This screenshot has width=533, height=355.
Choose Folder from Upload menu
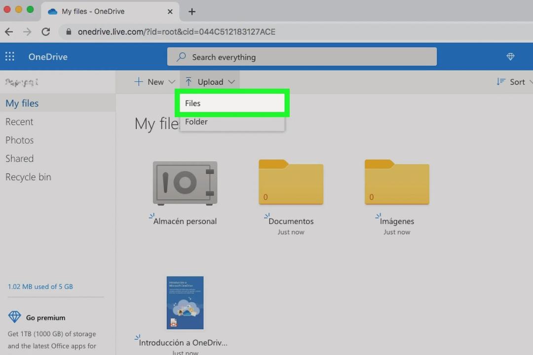tap(232, 122)
